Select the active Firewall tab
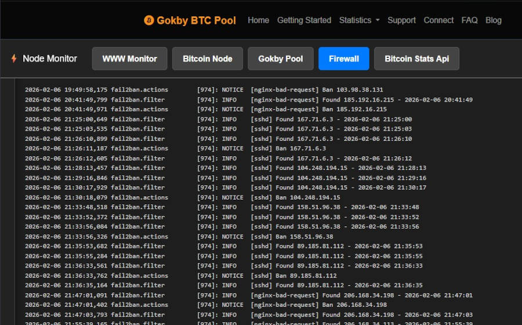The width and height of the screenshot is (522, 325). [344, 59]
